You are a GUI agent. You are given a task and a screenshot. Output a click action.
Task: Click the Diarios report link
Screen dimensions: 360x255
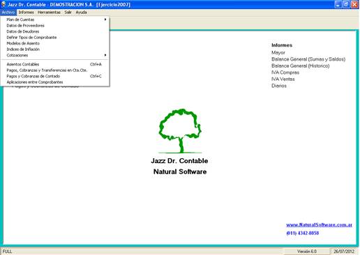coord(279,86)
